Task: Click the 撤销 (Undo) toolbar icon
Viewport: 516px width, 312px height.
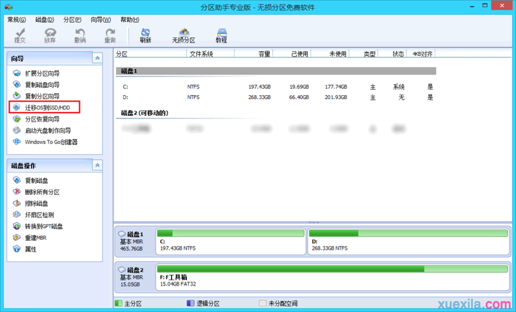Action: click(x=79, y=35)
